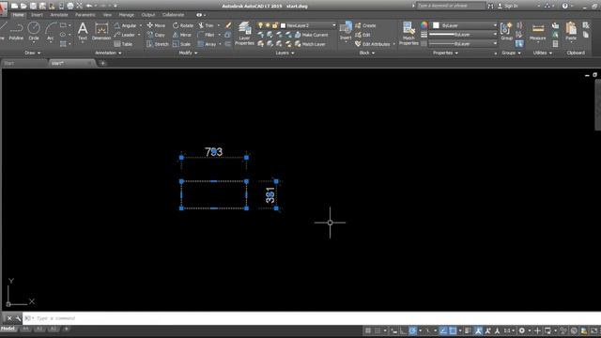Expand the Annotation panel
This screenshot has width=601, height=338.
[108, 53]
